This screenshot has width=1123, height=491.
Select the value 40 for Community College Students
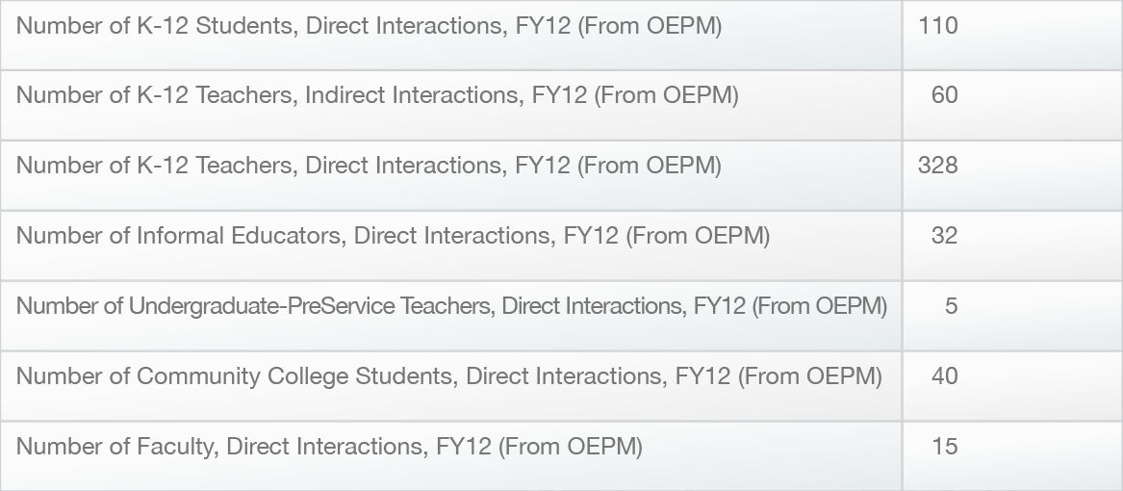944,376
